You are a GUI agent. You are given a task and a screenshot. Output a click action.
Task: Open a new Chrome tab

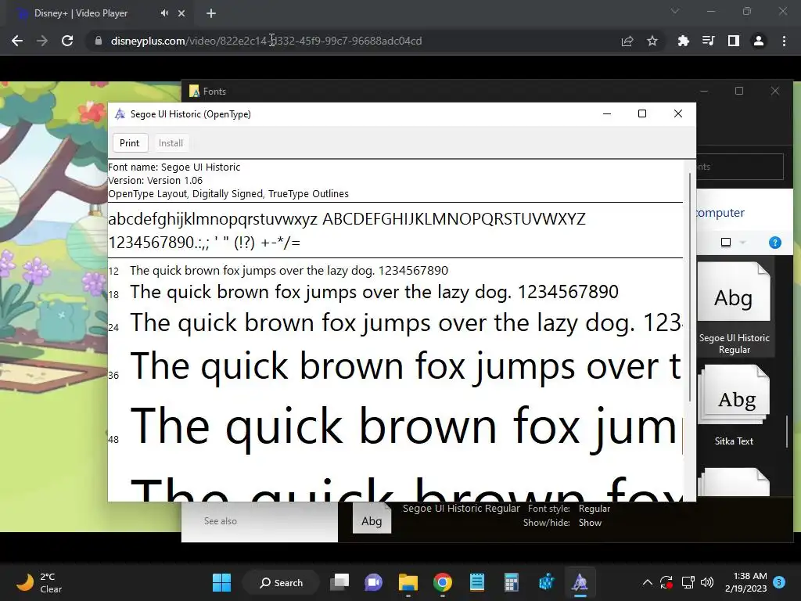pyautogui.click(x=211, y=13)
